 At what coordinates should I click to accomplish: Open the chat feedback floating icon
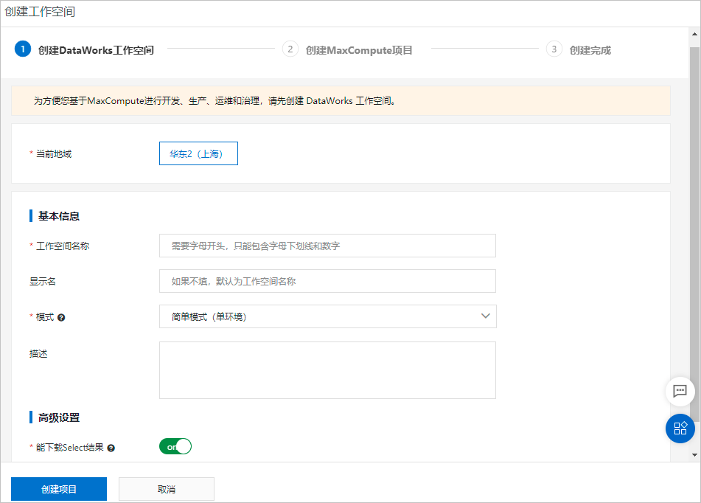pos(680,391)
